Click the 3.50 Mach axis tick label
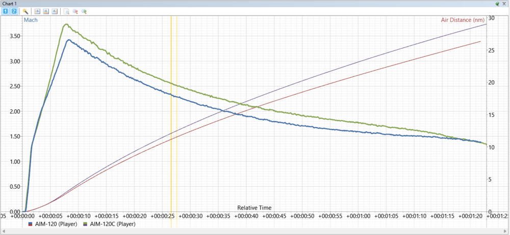 [16, 36]
